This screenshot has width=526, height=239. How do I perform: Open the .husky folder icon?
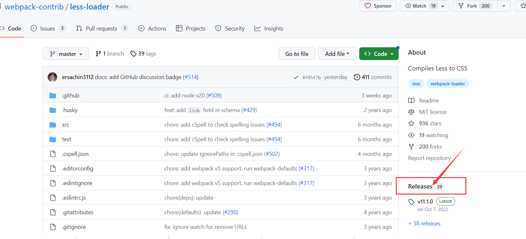pos(53,110)
